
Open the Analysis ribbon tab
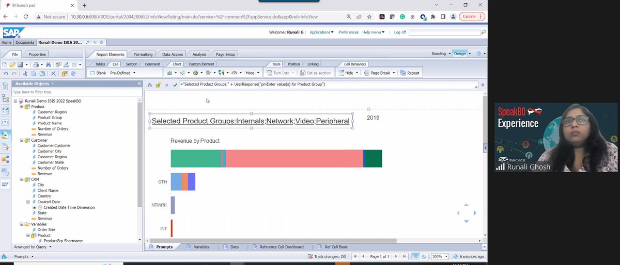(199, 54)
